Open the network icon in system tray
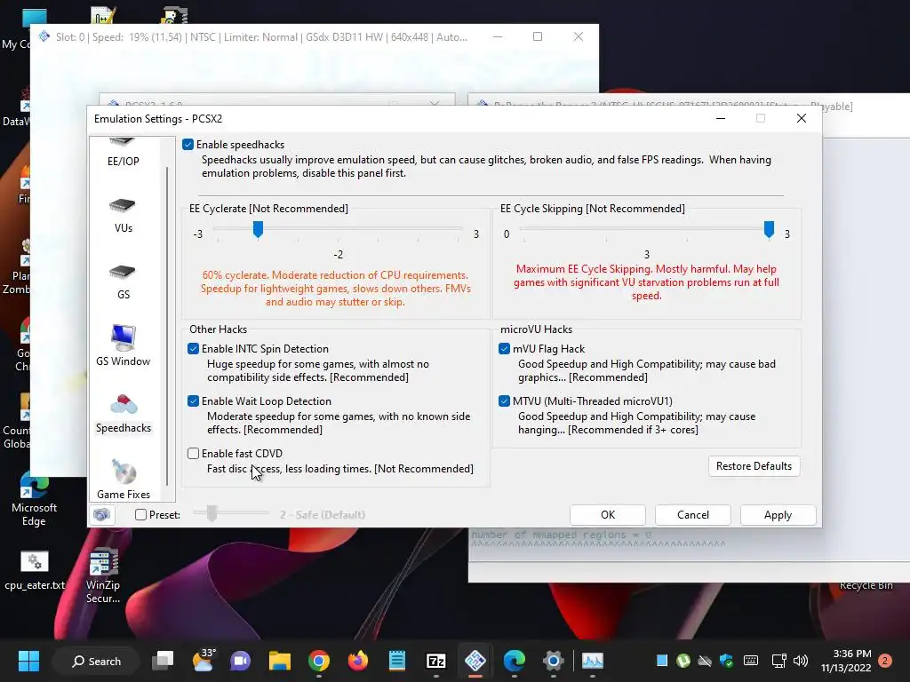Screen dimensions: 910x682 778,661
